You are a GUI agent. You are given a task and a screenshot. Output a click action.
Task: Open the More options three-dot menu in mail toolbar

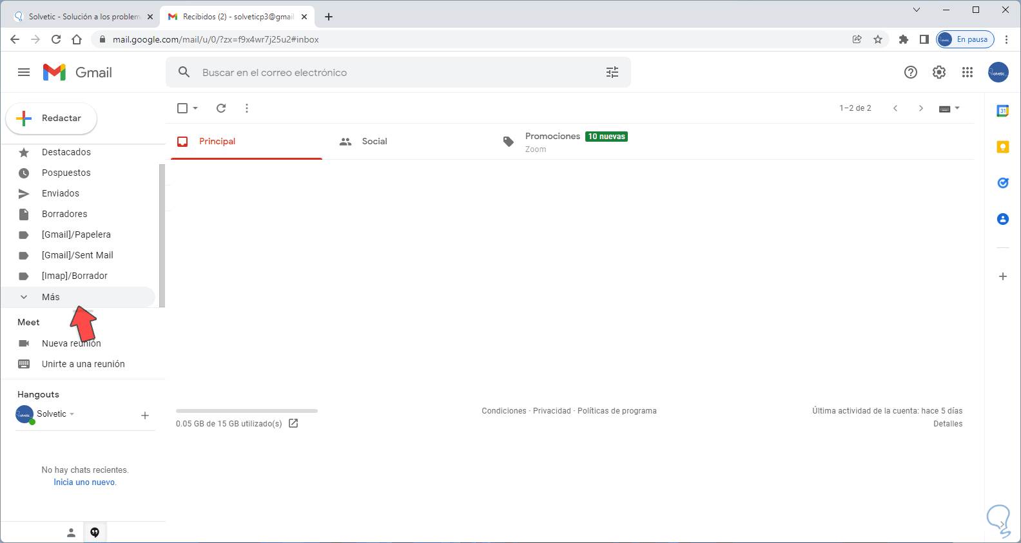(x=247, y=108)
